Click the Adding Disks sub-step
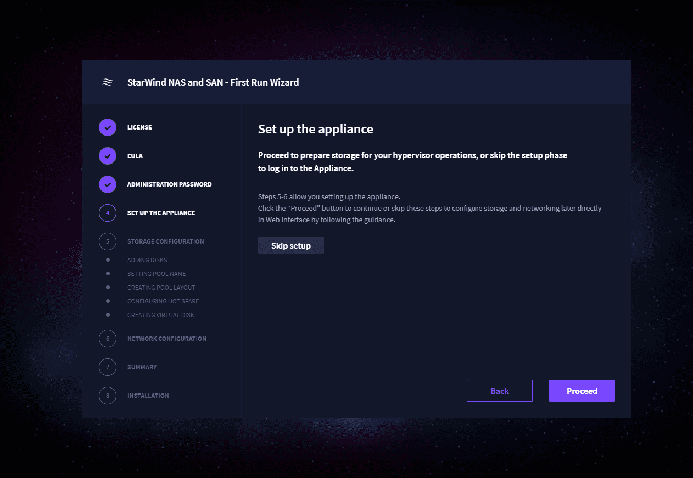693x478 pixels. click(x=147, y=260)
